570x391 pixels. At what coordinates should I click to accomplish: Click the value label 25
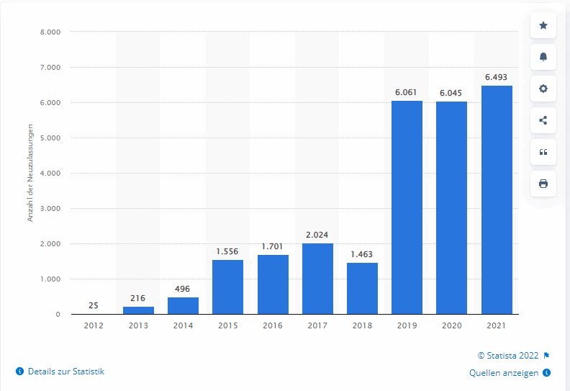94,305
